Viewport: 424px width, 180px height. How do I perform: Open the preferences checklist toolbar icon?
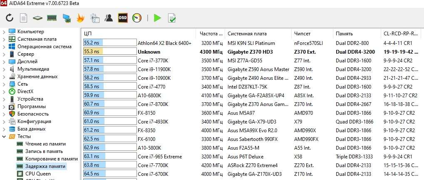click(94, 18)
